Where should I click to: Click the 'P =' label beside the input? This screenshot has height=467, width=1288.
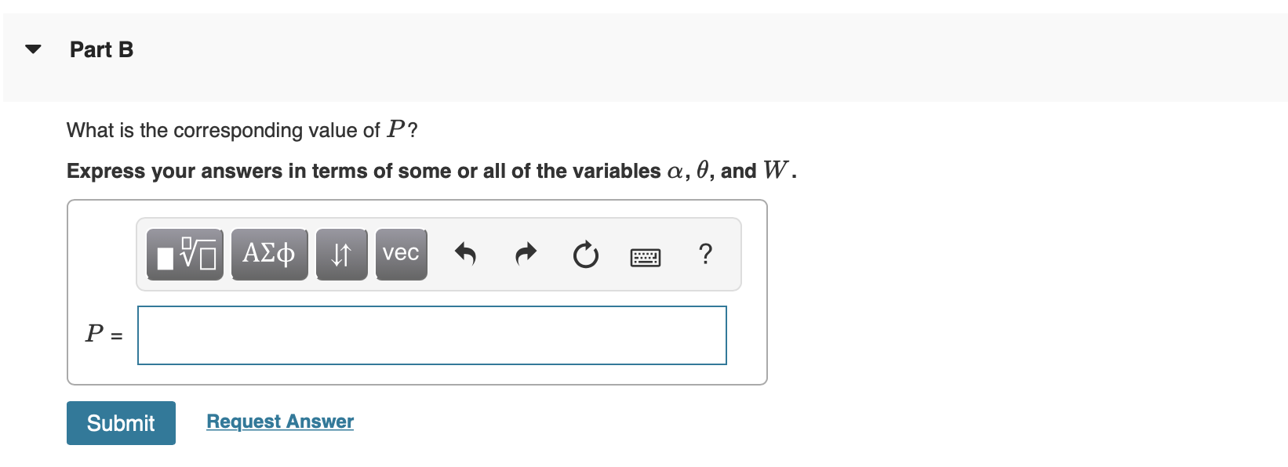104,335
